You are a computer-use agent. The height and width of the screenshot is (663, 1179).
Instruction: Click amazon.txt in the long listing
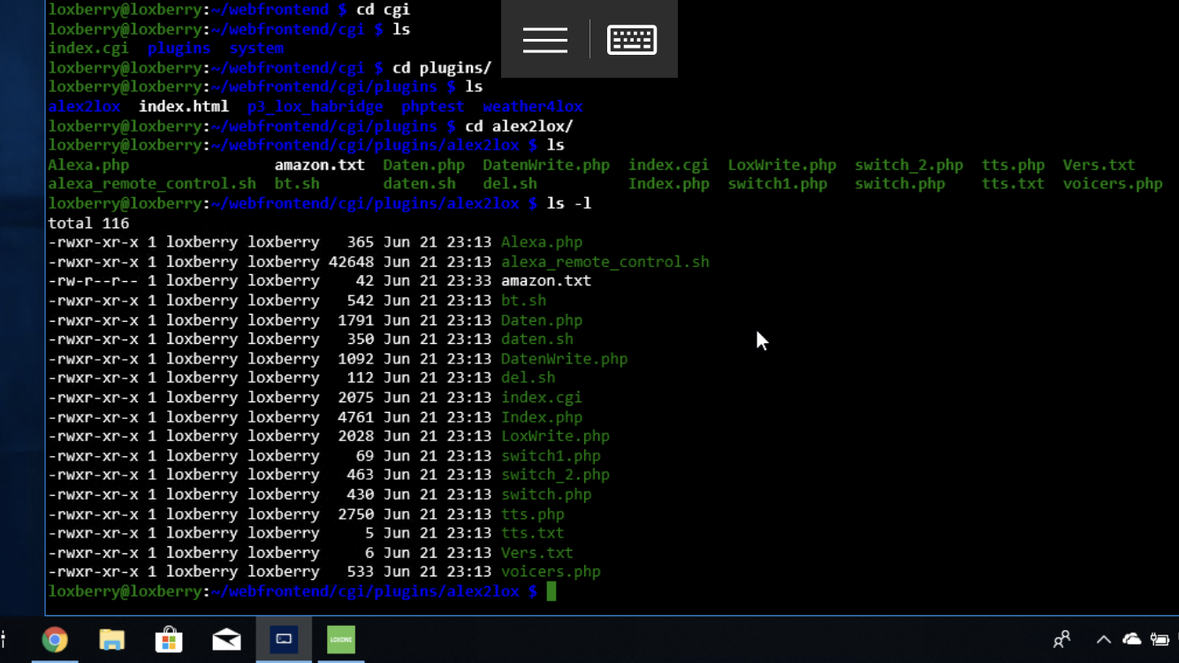tap(546, 281)
